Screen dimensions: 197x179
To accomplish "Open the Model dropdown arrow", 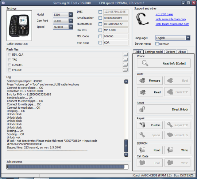I will (71, 15).
